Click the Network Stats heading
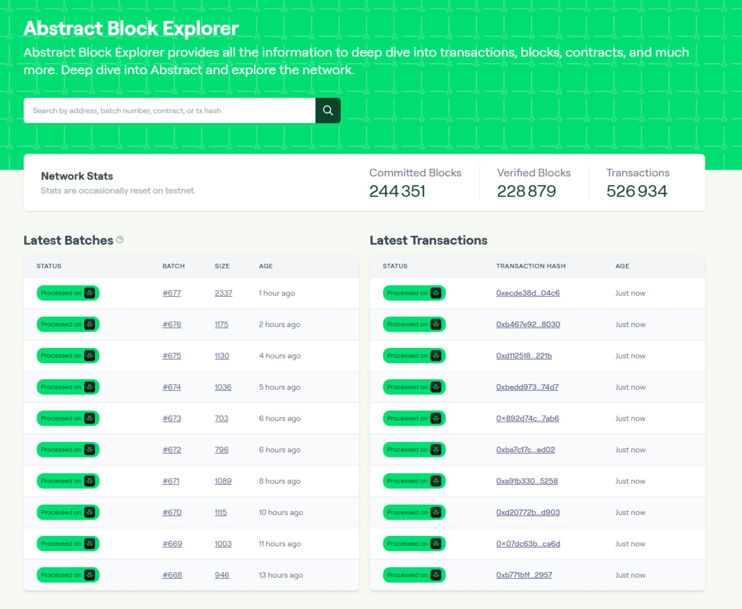This screenshot has width=742, height=609. click(x=77, y=176)
